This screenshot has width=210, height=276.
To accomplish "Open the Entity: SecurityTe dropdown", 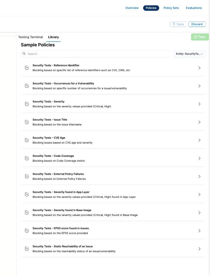I will tap(189, 54).
